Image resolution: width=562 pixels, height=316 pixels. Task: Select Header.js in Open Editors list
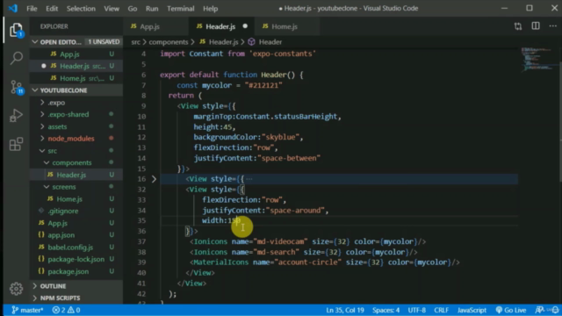click(76, 66)
